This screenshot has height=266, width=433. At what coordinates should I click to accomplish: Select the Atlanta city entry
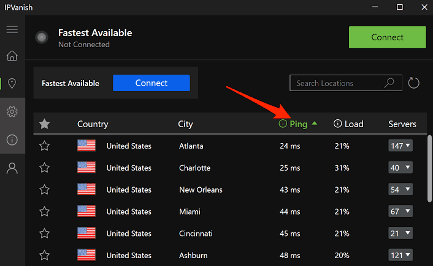point(191,146)
